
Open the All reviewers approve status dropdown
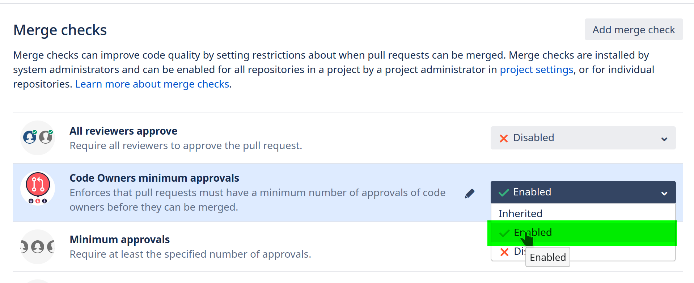583,138
